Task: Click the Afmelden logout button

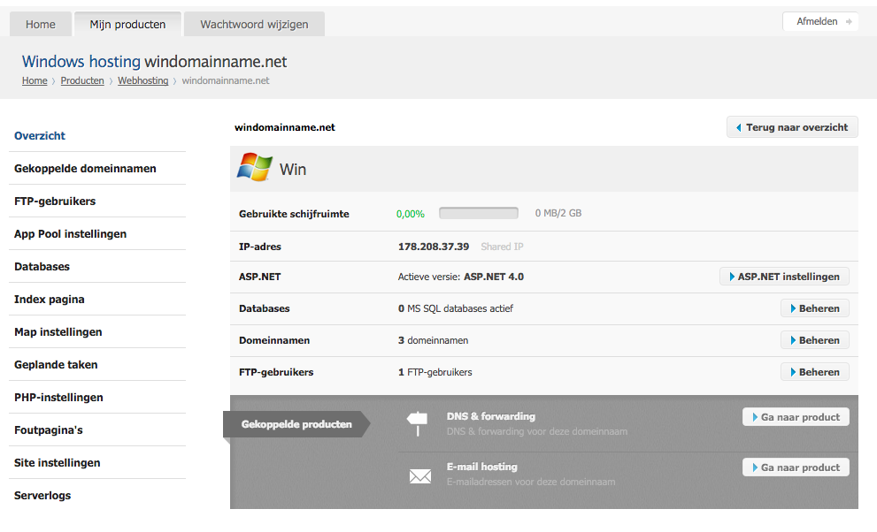Action: coord(820,21)
